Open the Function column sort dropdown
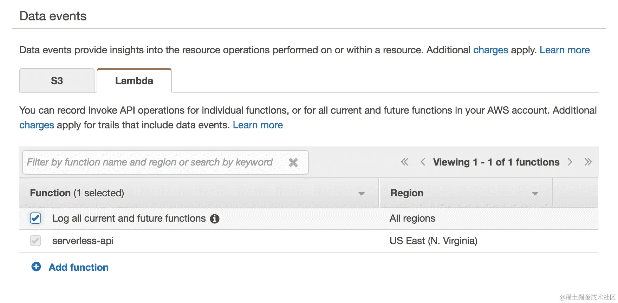618x303 pixels. tap(361, 194)
